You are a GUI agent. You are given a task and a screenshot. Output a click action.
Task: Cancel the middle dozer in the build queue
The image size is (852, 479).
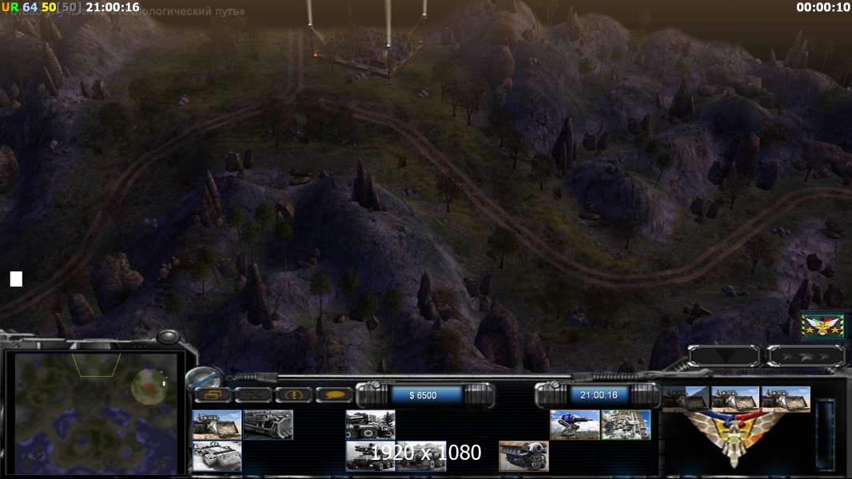[x=735, y=398]
